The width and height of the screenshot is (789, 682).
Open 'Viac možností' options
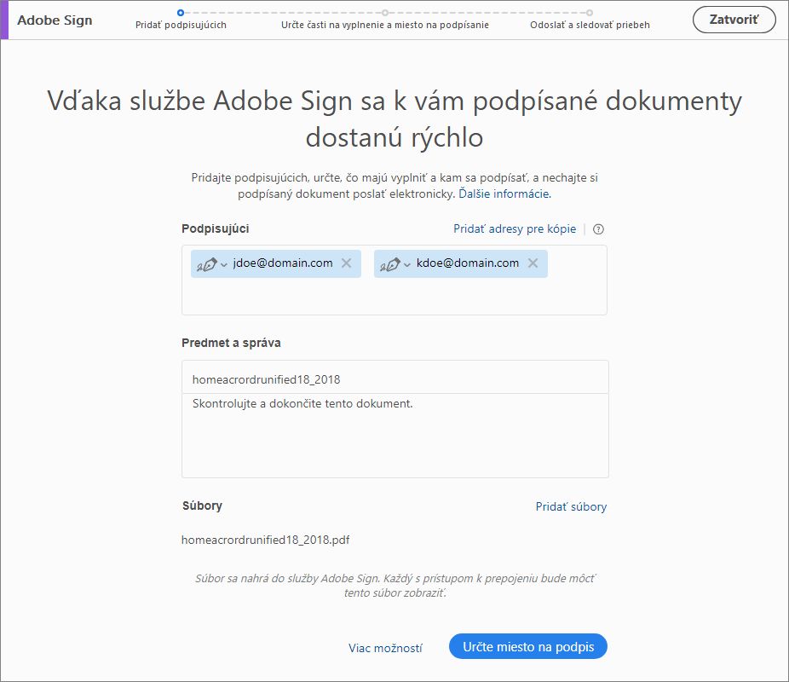[385, 648]
